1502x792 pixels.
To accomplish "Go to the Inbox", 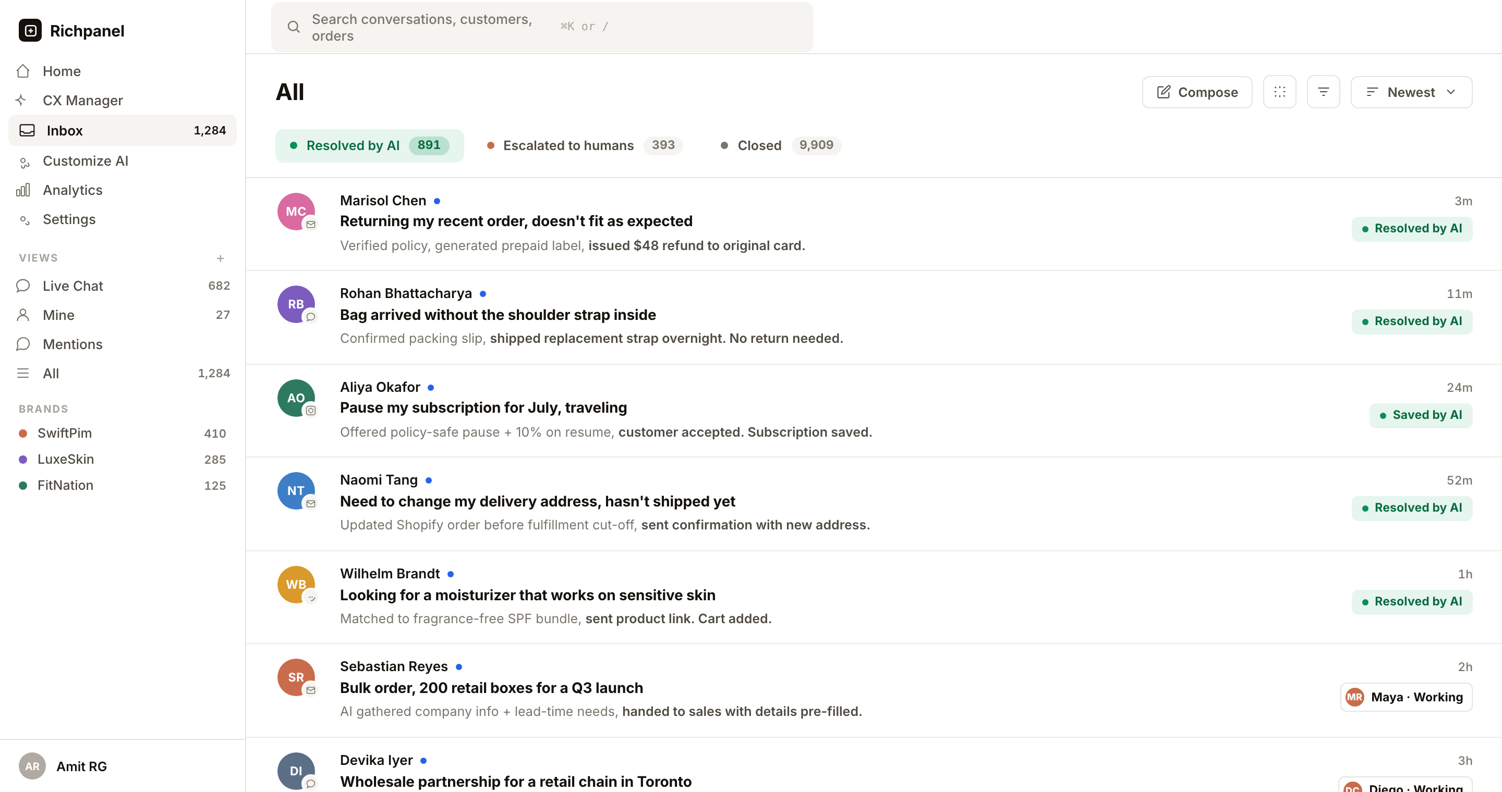I will coord(123,130).
